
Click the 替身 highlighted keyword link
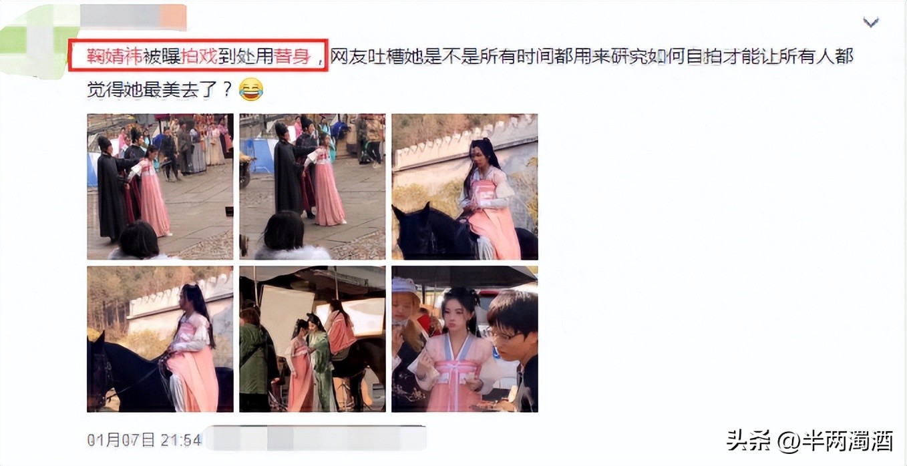pyautogui.click(x=293, y=57)
